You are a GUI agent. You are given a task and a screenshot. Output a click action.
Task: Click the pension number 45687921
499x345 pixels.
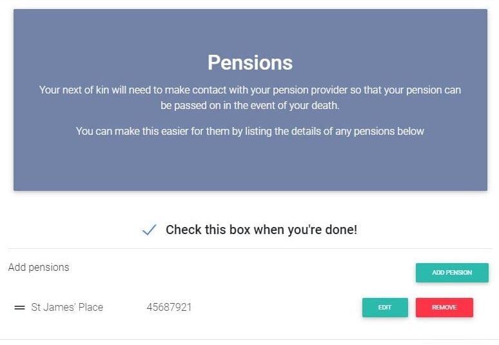click(x=169, y=307)
